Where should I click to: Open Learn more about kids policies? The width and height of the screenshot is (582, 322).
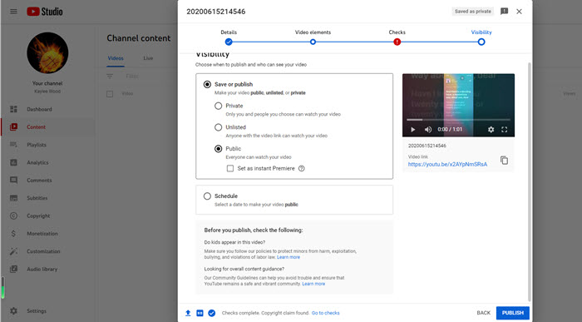click(x=289, y=257)
